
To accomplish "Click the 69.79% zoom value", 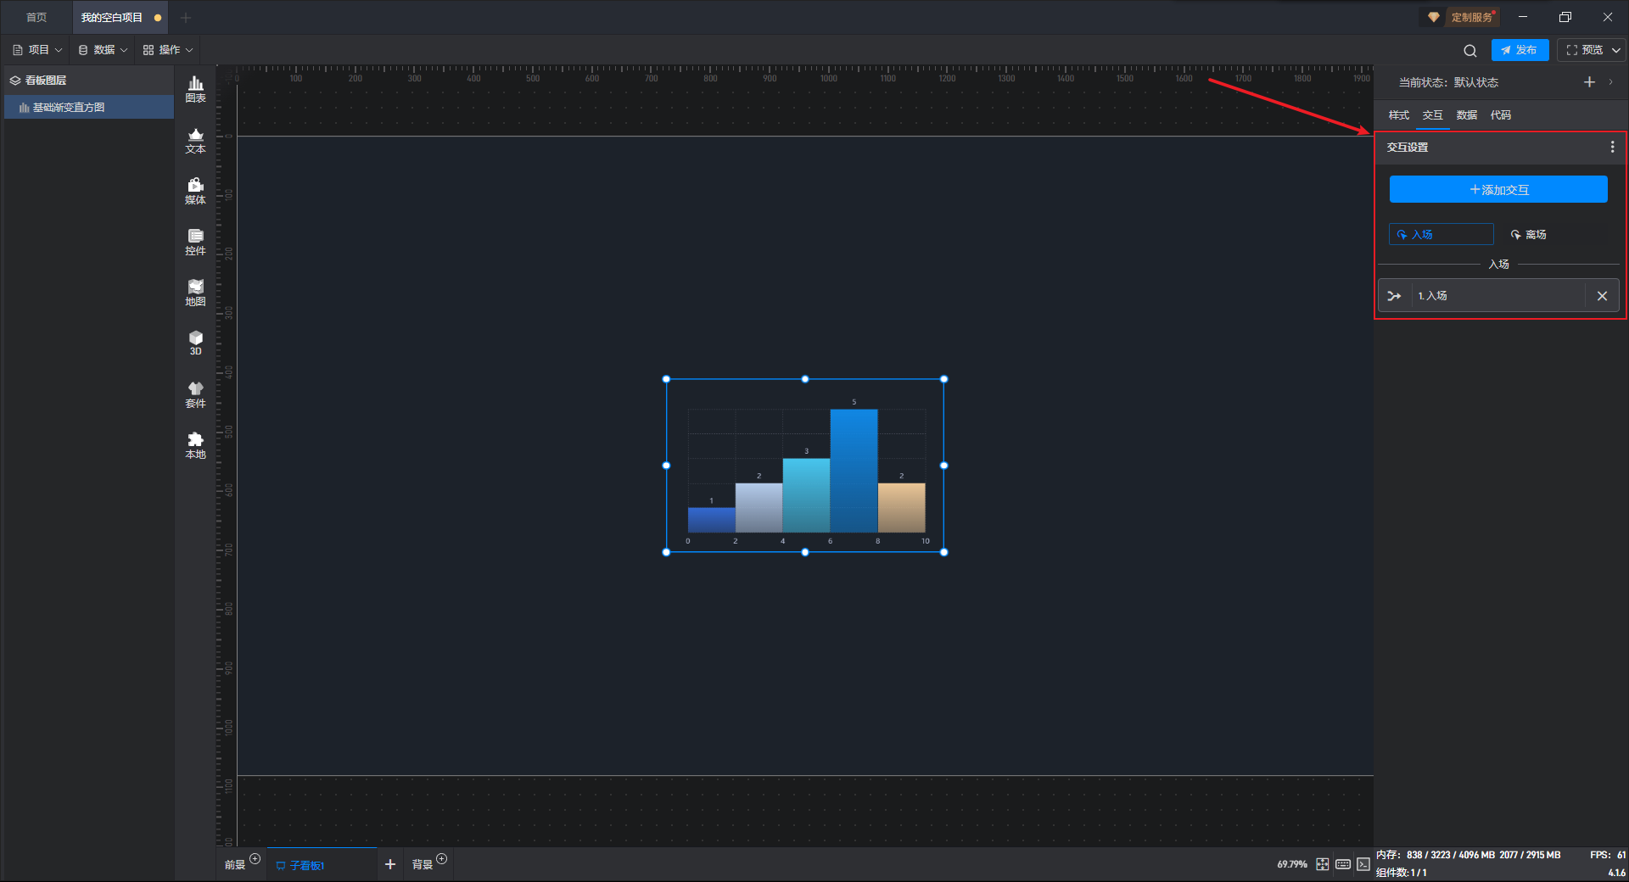I will point(1291,864).
